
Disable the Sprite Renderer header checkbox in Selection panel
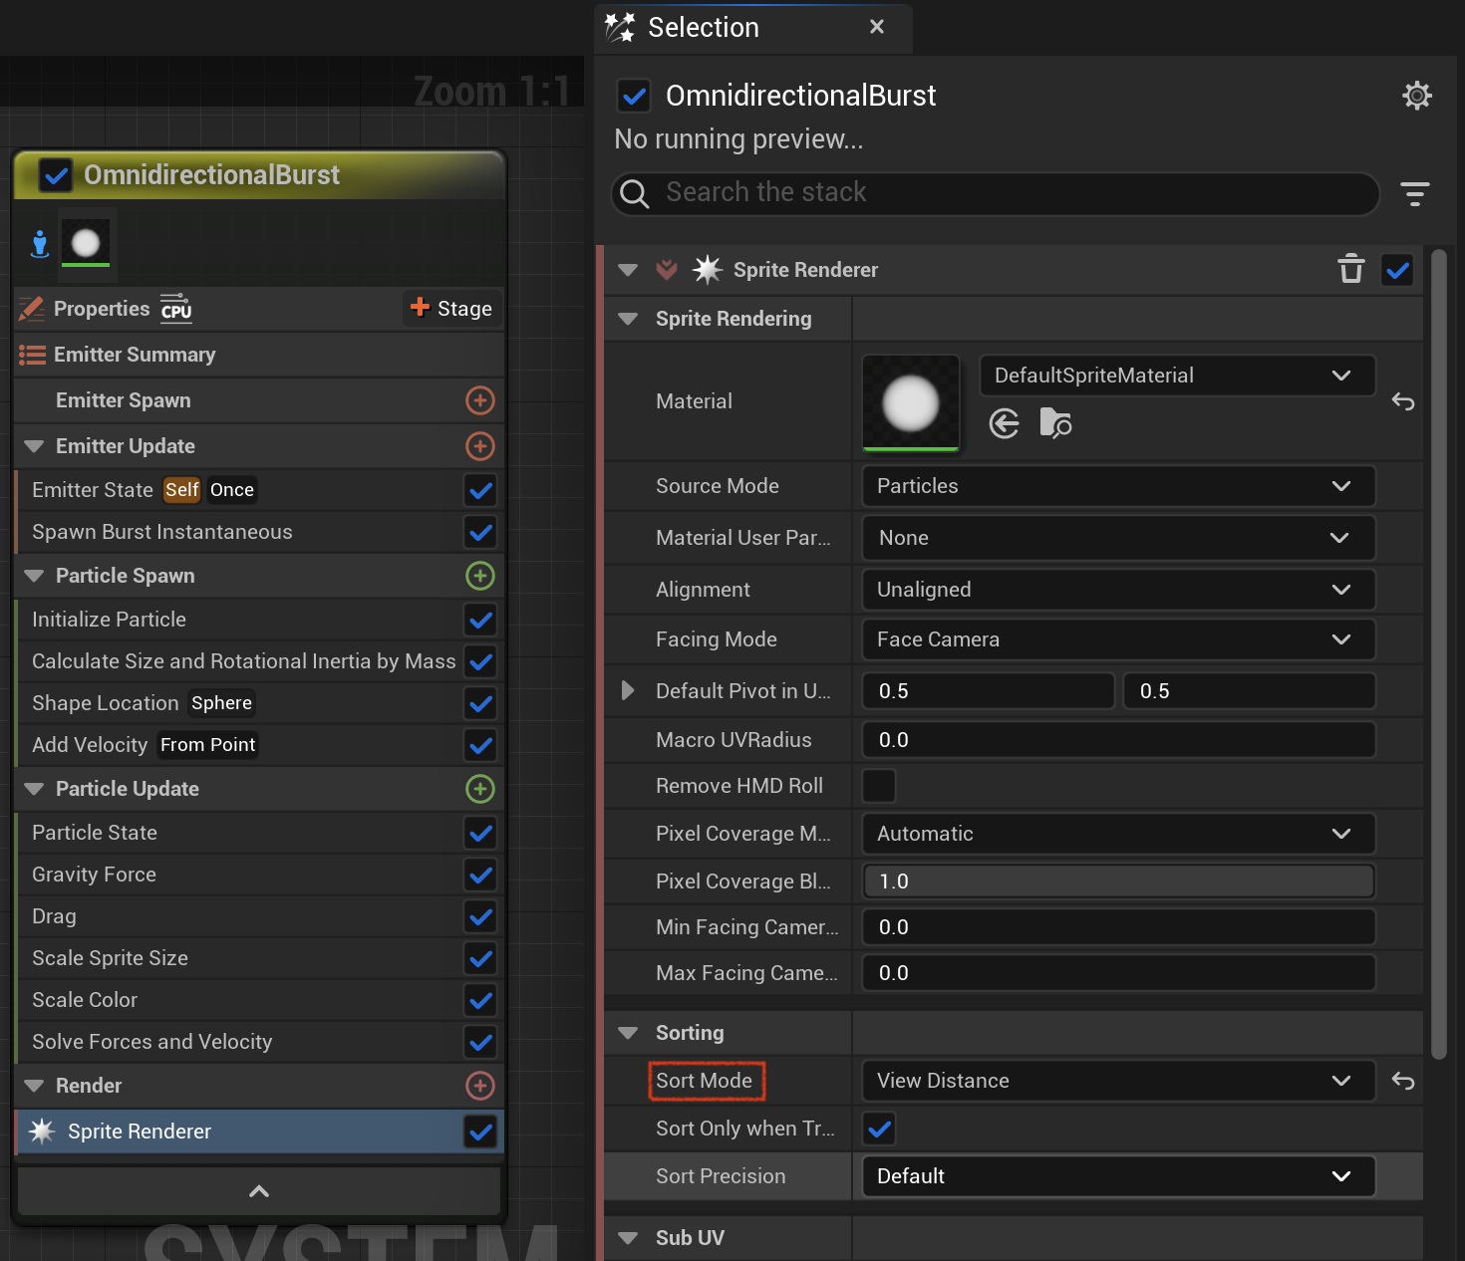coord(1397,270)
